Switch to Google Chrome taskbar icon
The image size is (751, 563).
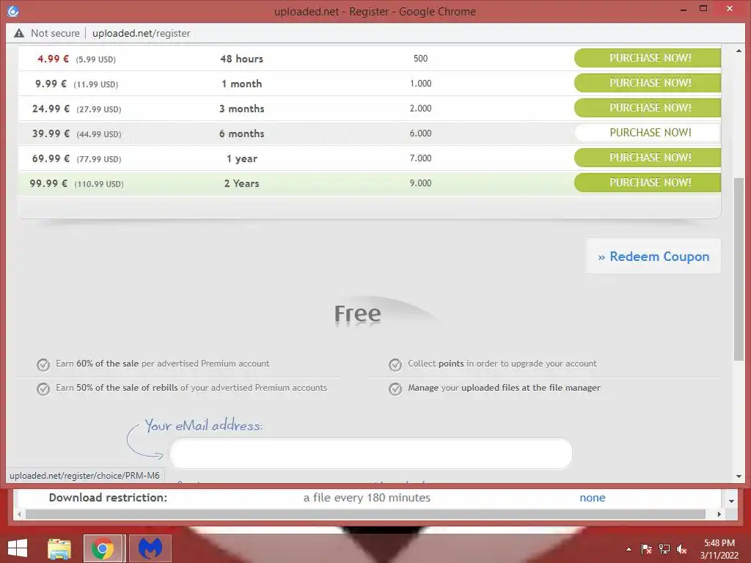click(x=103, y=548)
